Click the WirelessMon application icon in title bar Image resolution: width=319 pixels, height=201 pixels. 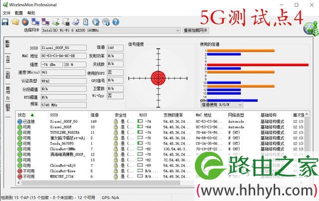[x=5, y=4]
